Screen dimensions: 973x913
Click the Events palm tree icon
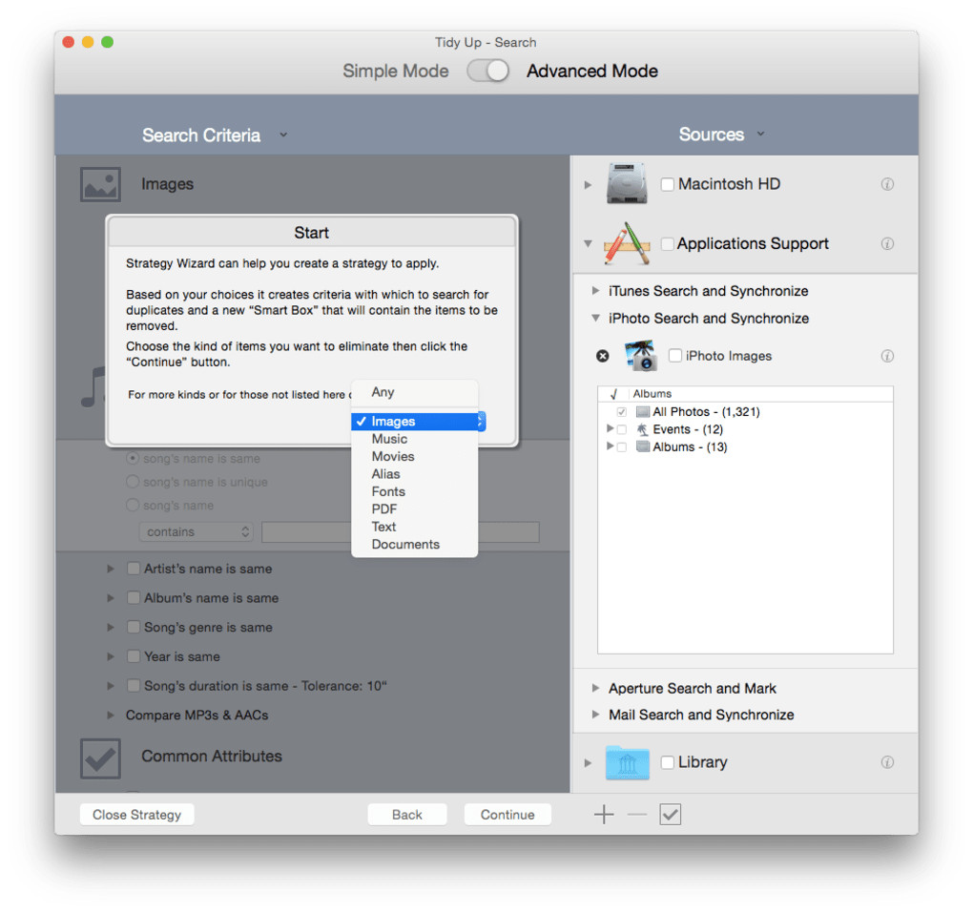point(642,429)
